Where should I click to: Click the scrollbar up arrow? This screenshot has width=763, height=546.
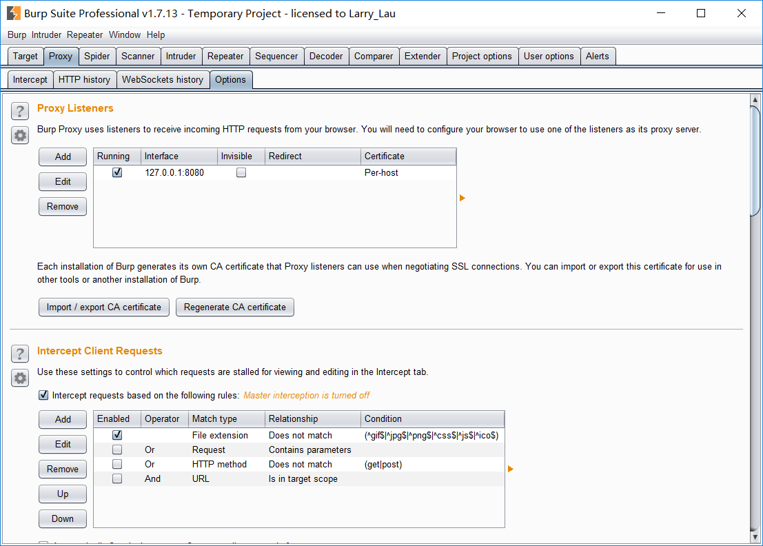755,100
